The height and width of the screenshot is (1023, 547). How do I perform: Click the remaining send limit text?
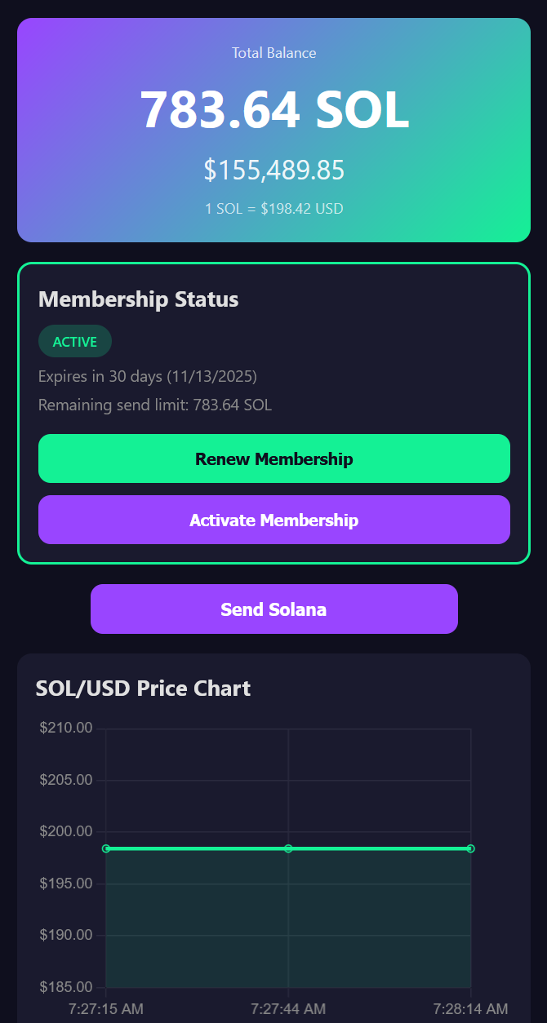pos(154,405)
